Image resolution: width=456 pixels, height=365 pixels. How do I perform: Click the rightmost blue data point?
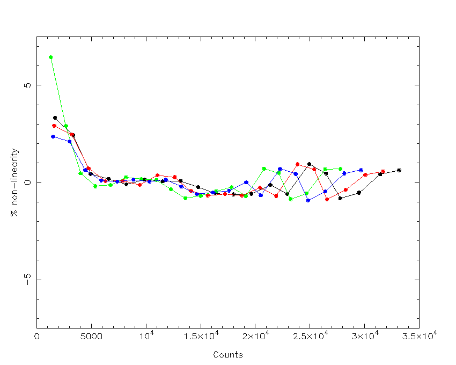coord(361,170)
